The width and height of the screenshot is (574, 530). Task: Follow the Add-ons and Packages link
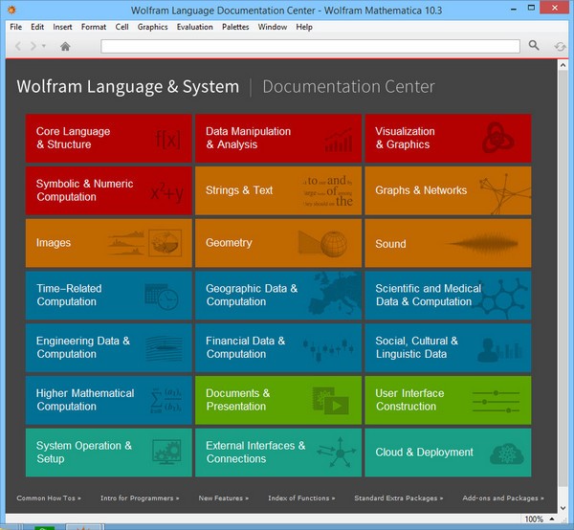pyautogui.click(x=502, y=498)
